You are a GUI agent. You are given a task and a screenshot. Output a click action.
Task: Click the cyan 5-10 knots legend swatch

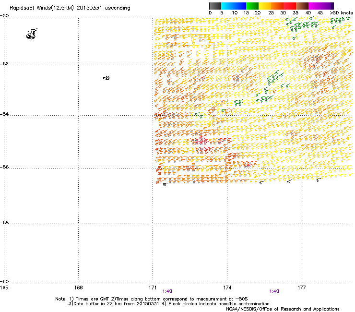pyautogui.click(x=227, y=6)
